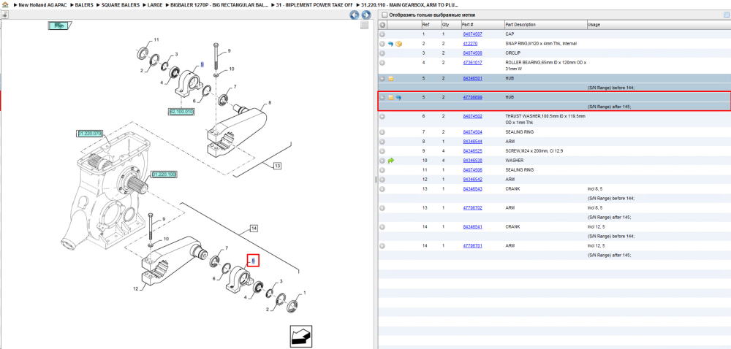Open diagram reference label 31.220.070
The height and width of the screenshot is (349, 731).
[89, 134]
